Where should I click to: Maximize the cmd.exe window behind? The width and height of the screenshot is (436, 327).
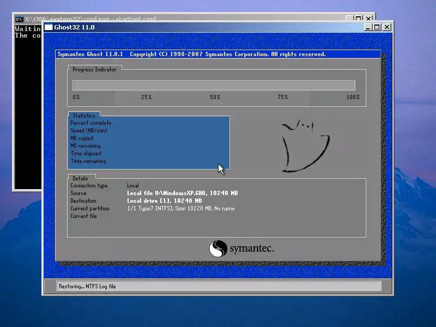click(x=359, y=19)
